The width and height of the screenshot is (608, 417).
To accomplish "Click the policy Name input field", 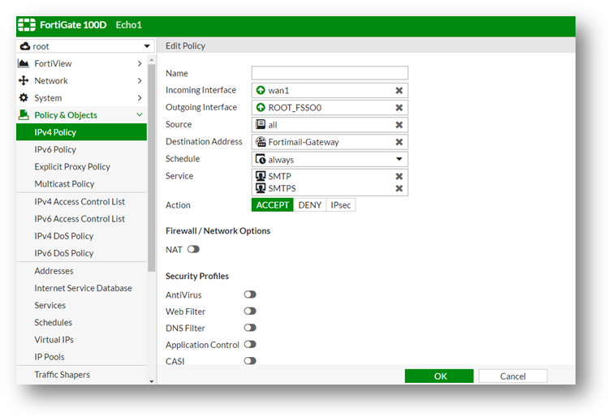I will (330, 73).
